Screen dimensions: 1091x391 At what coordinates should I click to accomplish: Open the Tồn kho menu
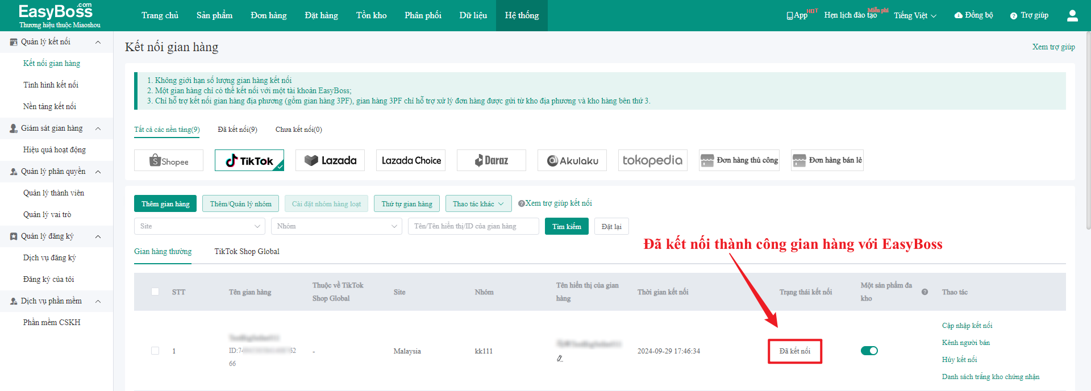point(371,15)
